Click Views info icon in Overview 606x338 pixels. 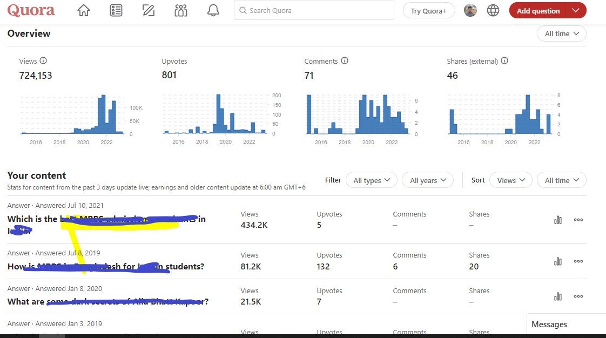point(44,61)
